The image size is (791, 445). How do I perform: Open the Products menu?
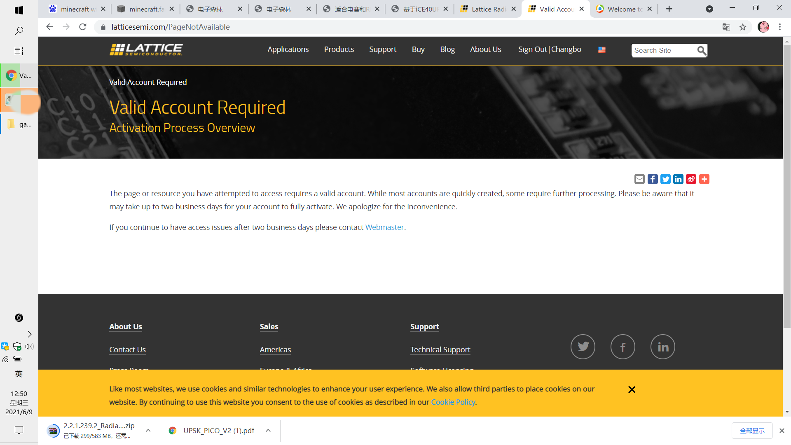339,49
